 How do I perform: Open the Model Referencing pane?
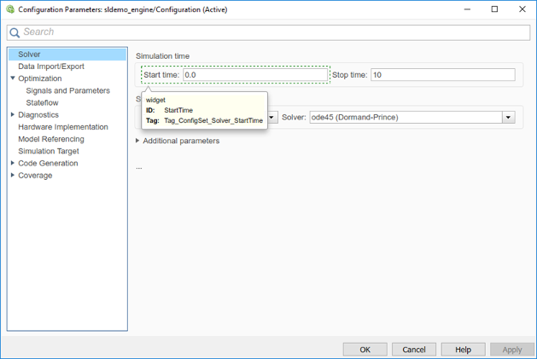tap(51, 139)
